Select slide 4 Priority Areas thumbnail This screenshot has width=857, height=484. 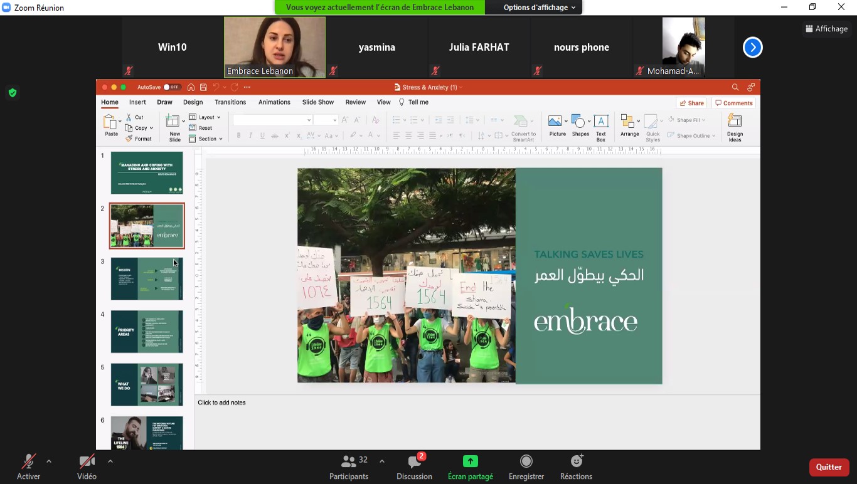[147, 332]
